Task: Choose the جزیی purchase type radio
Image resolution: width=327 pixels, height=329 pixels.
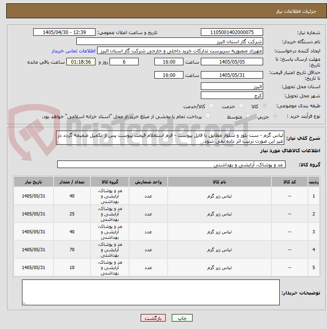Action: coord(275,116)
